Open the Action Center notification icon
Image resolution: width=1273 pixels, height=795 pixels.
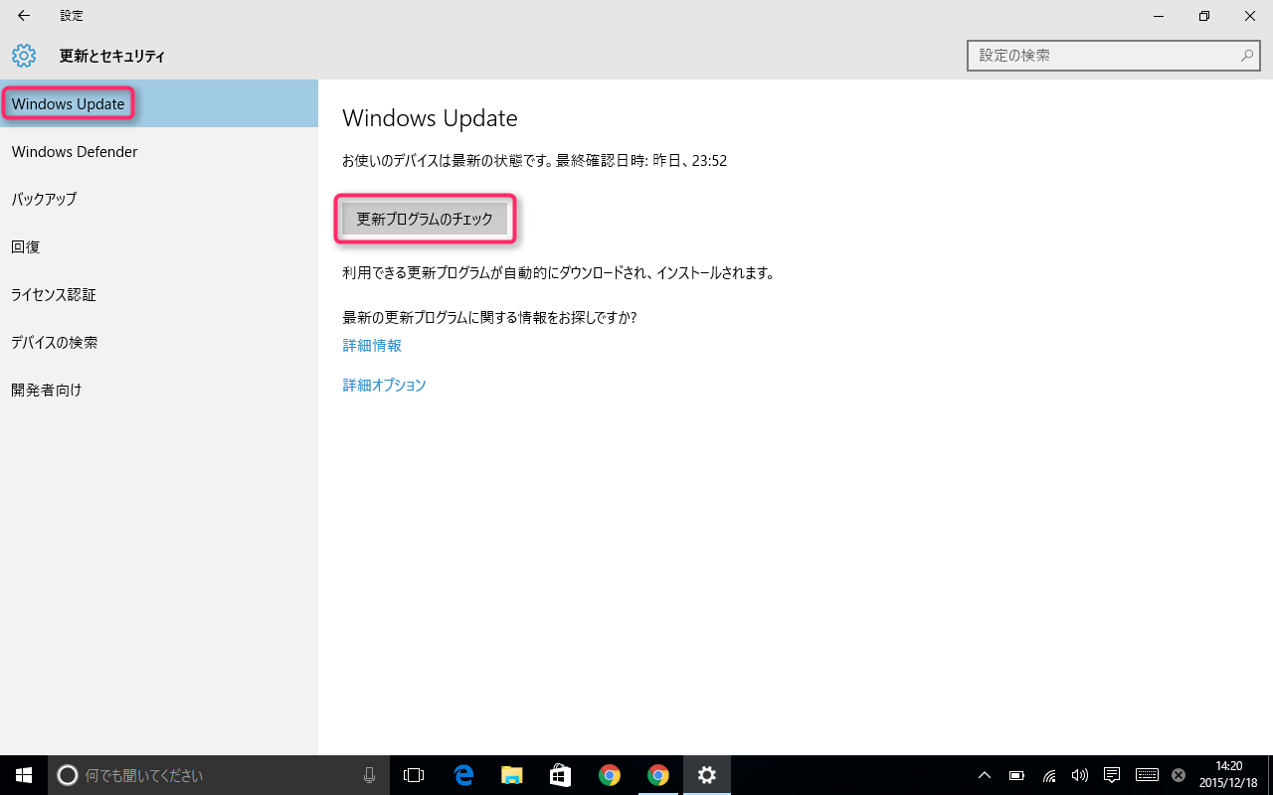tap(1113, 775)
